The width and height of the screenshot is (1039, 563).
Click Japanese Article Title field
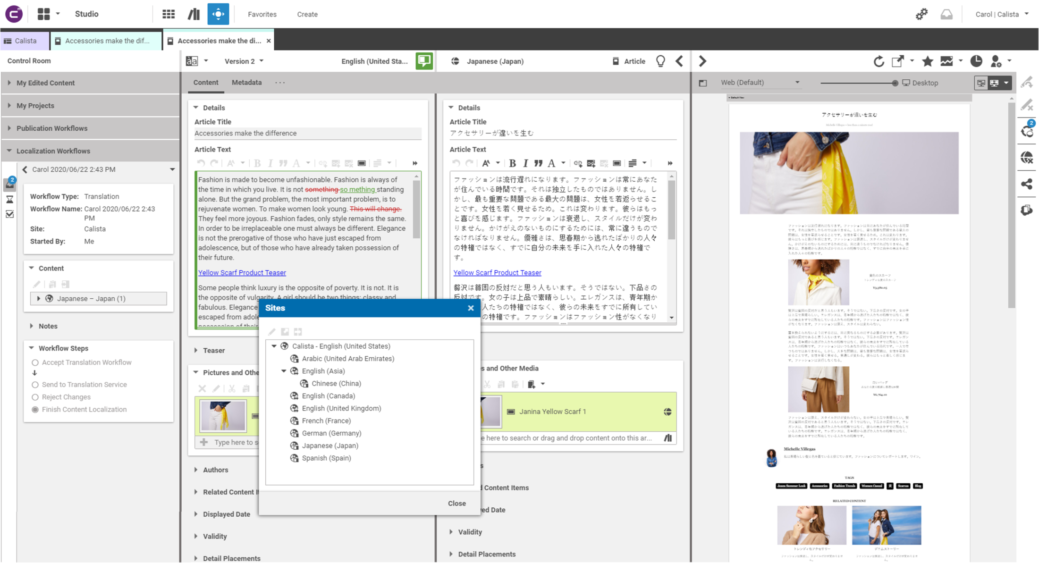pyautogui.click(x=563, y=133)
